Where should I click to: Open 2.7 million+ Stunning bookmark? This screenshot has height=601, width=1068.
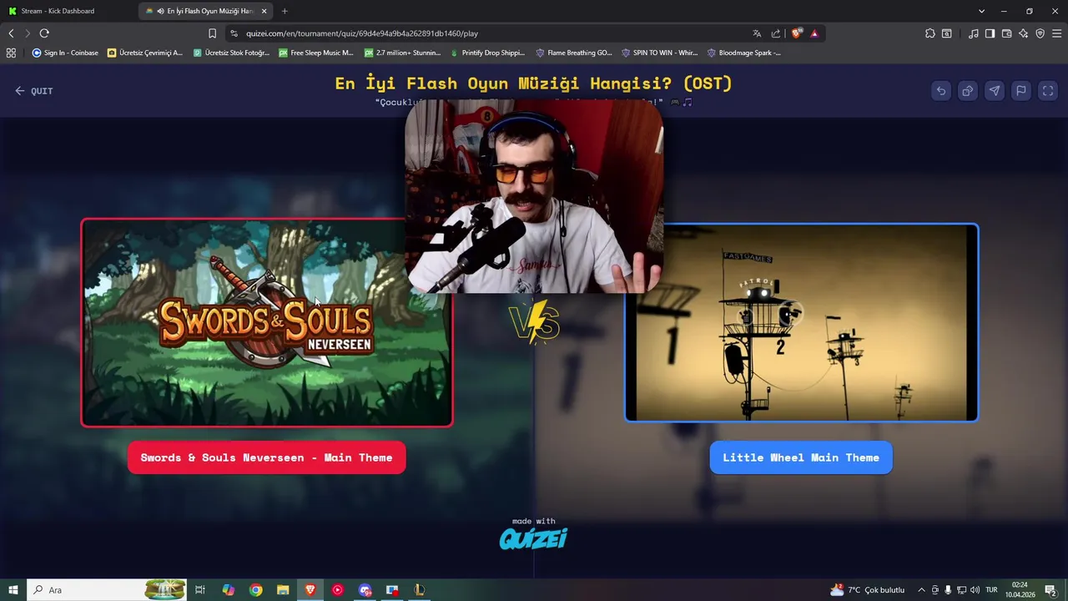(x=402, y=53)
